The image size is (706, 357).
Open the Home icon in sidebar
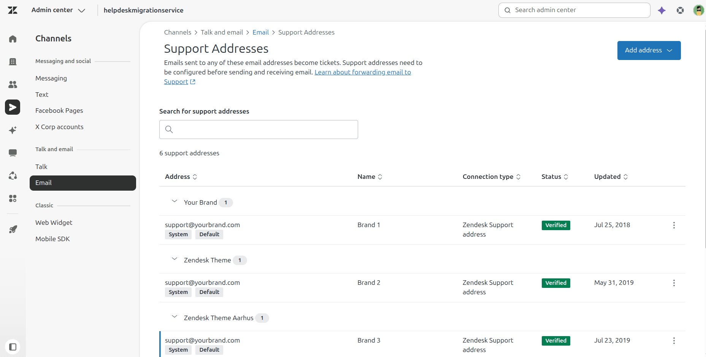point(13,39)
